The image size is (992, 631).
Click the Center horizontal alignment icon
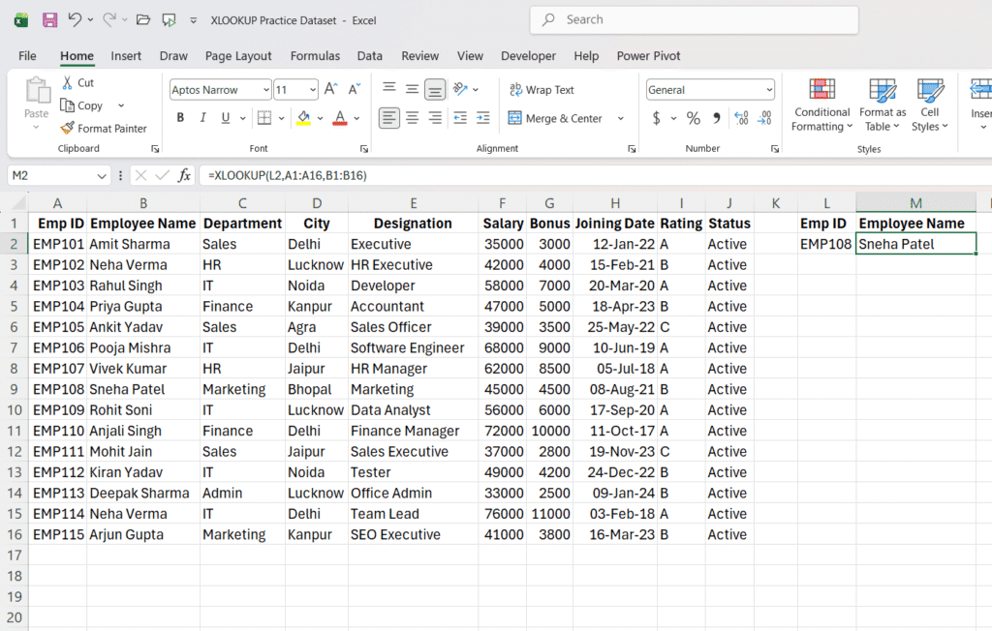[x=412, y=118]
